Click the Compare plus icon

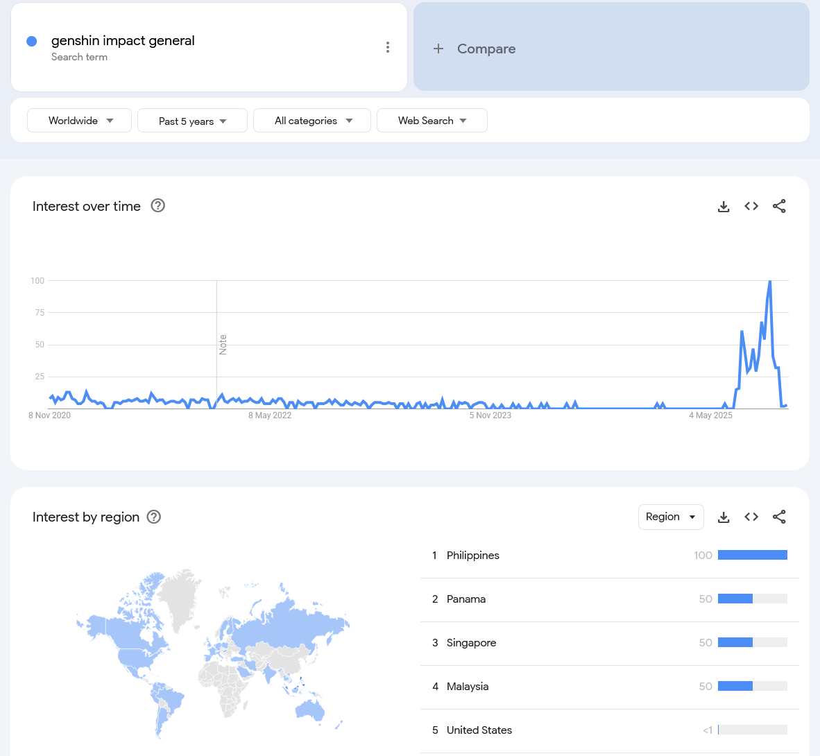click(438, 49)
